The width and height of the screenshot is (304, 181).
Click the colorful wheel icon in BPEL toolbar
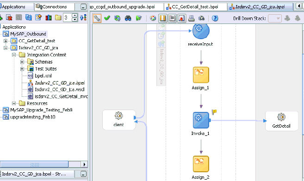153,18
